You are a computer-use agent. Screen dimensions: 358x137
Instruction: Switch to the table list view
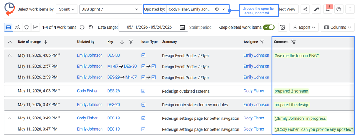tap(9, 27)
